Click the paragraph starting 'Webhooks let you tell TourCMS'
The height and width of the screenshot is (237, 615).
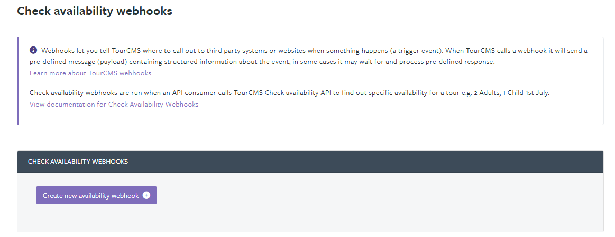[x=309, y=56]
